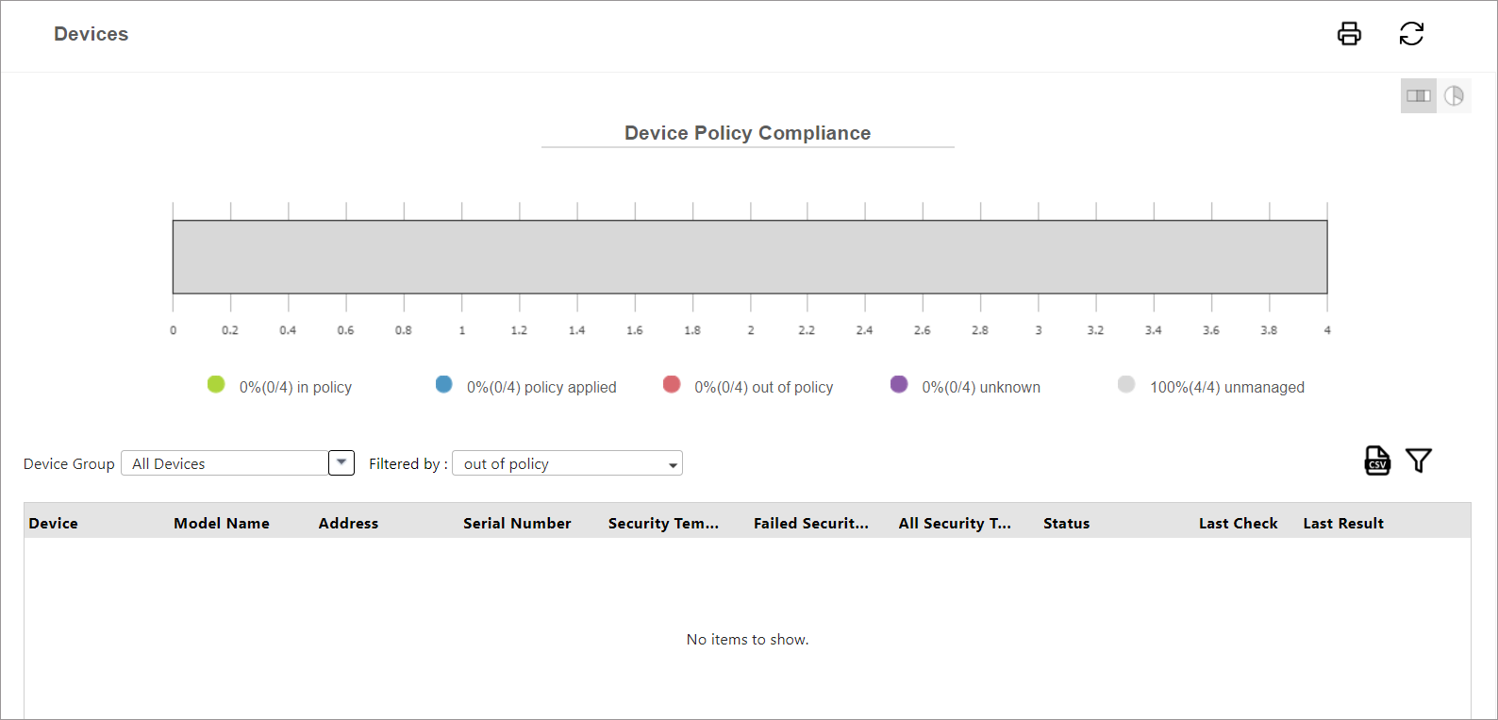
Task: Export device list to CSV
Action: click(1377, 460)
